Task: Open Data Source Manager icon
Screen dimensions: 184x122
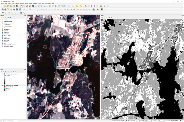Action: (2, 9)
